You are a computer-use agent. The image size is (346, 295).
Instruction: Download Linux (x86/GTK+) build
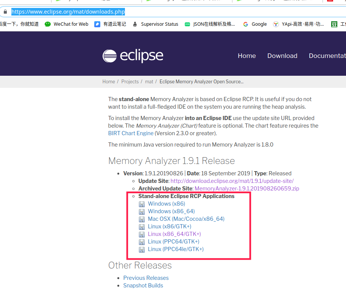(170, 226)
